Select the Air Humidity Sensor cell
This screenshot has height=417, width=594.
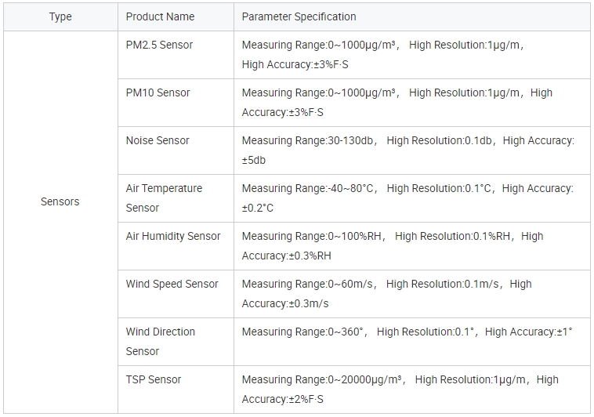pyautogui.click(x=173, y=236)
